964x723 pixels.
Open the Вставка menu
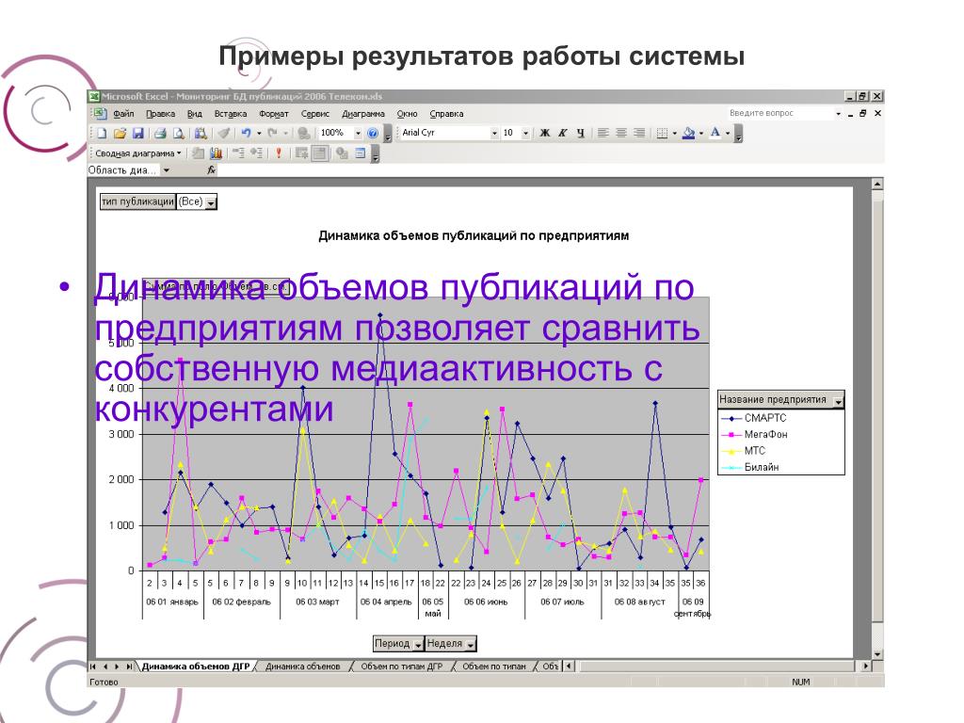[231, 114]
